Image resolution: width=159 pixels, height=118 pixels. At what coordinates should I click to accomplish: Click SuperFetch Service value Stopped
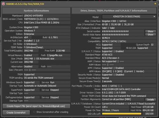tap(54, 90)
